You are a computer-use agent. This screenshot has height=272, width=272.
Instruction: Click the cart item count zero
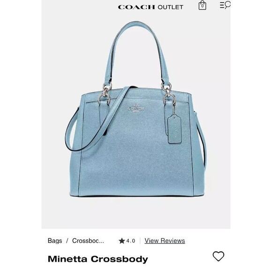point(202,6)
